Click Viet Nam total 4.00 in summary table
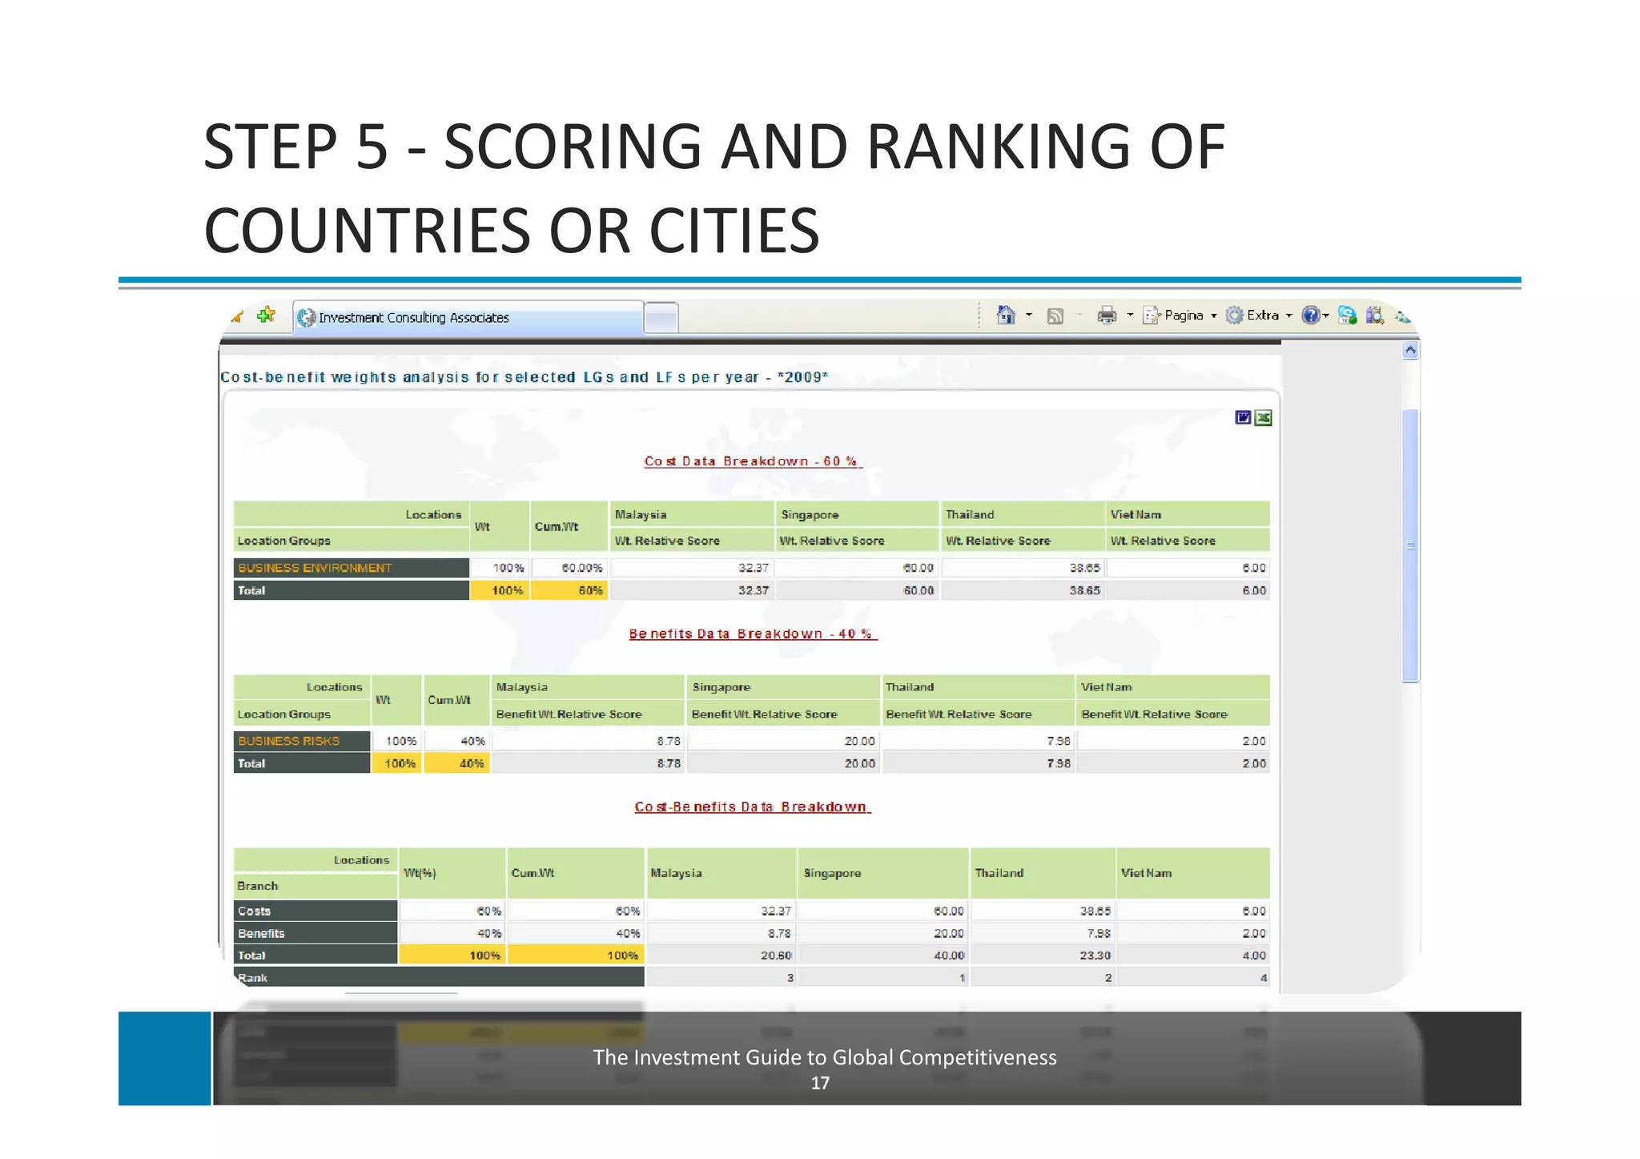This screenshot has width=1640, height=1159. (1193, 955)
